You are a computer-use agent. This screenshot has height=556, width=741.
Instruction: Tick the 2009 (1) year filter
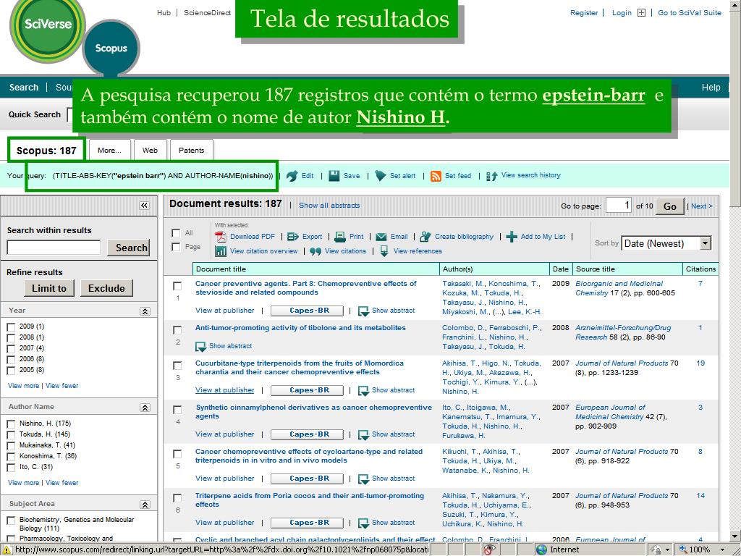coord(11,327)
